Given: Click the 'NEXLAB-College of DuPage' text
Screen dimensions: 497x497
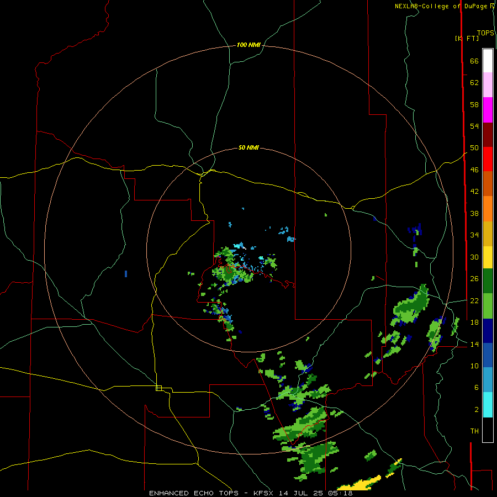Looking at the screenshot, I should tap(442, 6).
